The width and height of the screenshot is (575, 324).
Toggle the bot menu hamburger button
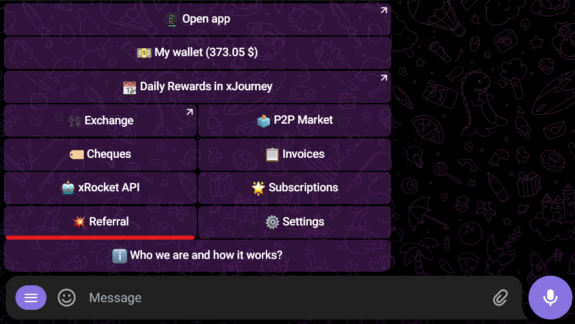[31, 298]
